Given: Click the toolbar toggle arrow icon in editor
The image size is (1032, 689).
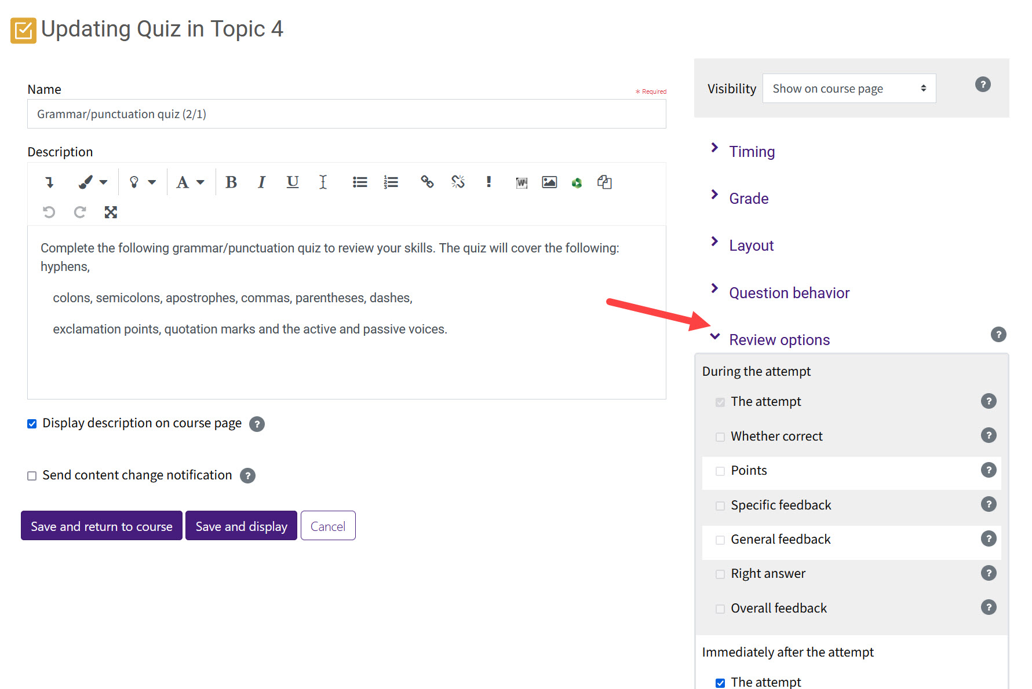Looking at the screenshot, I should click(49, 182).
